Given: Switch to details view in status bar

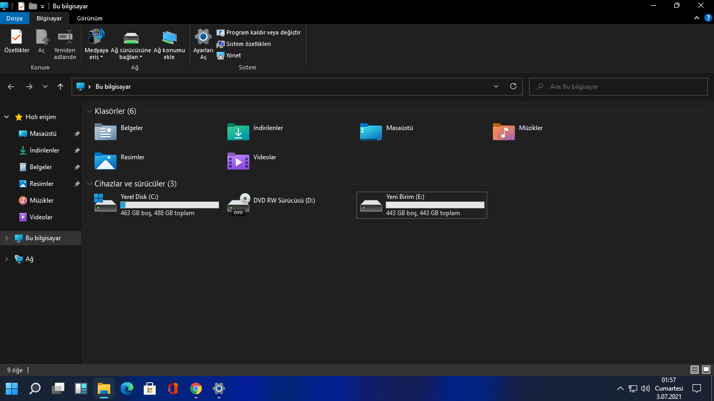Looking at the screenshot, I should tap(694, 370).
